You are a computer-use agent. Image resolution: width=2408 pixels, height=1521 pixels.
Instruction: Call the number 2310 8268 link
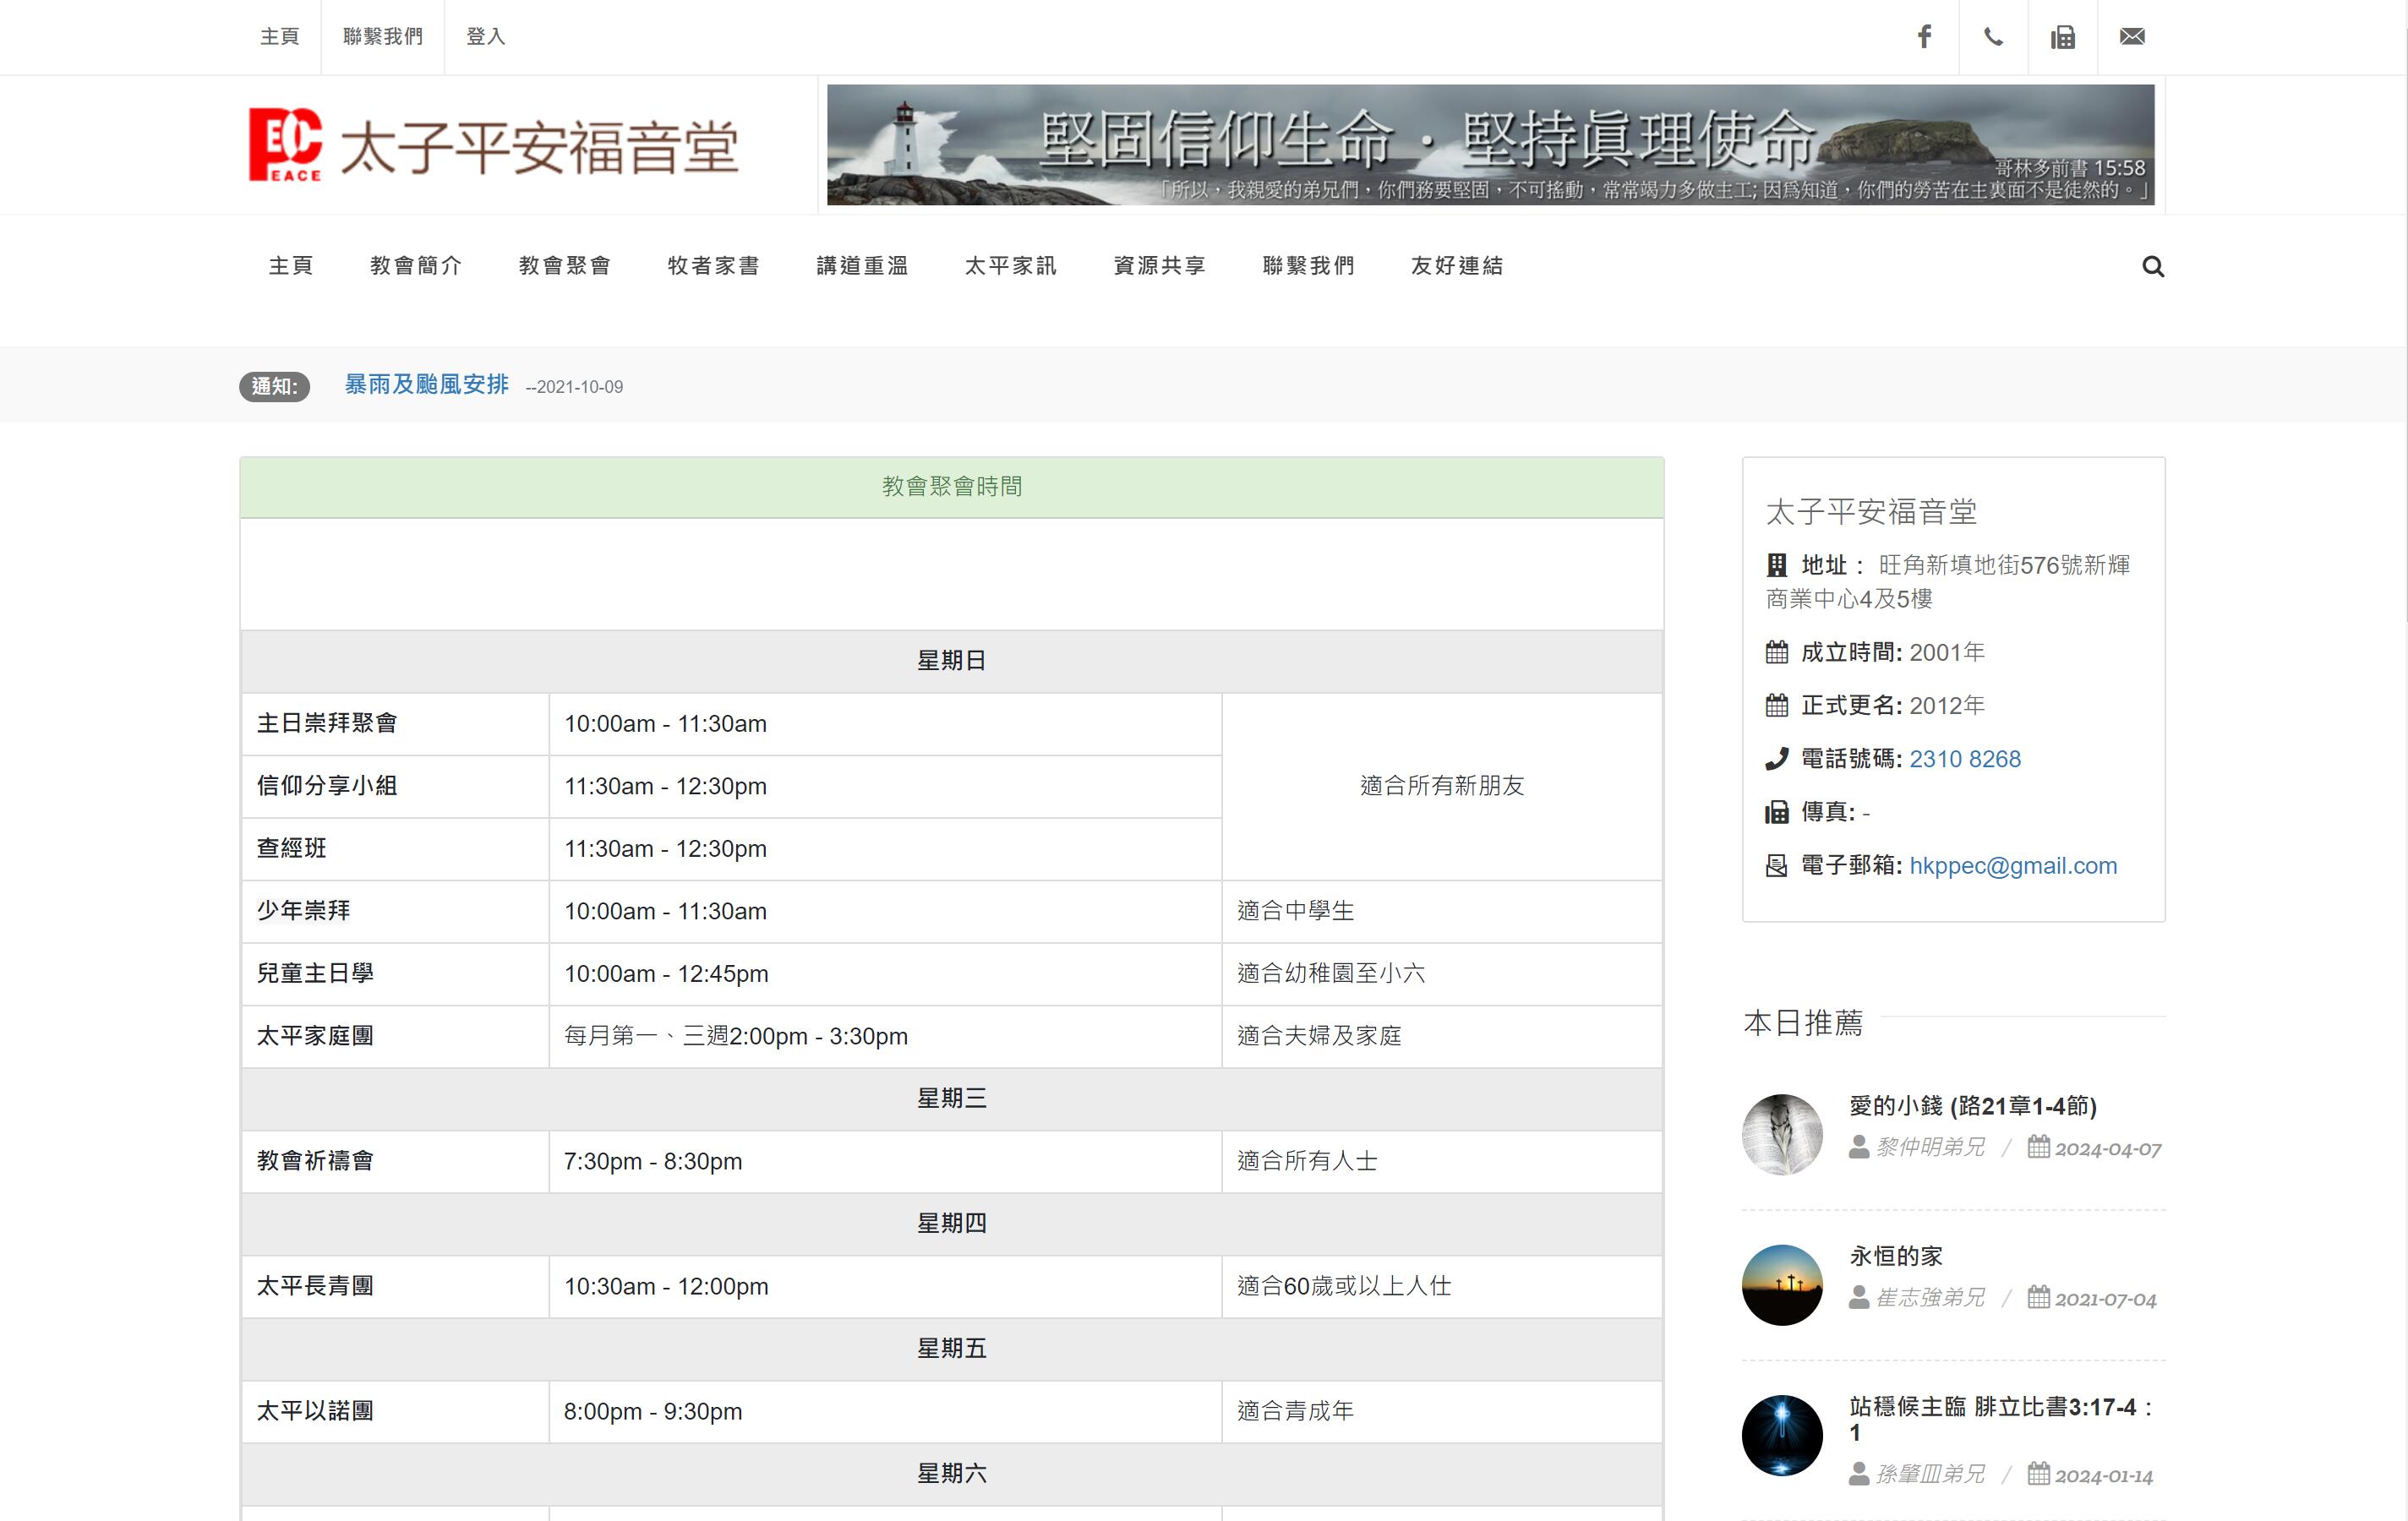click(x=1965, y=759)
